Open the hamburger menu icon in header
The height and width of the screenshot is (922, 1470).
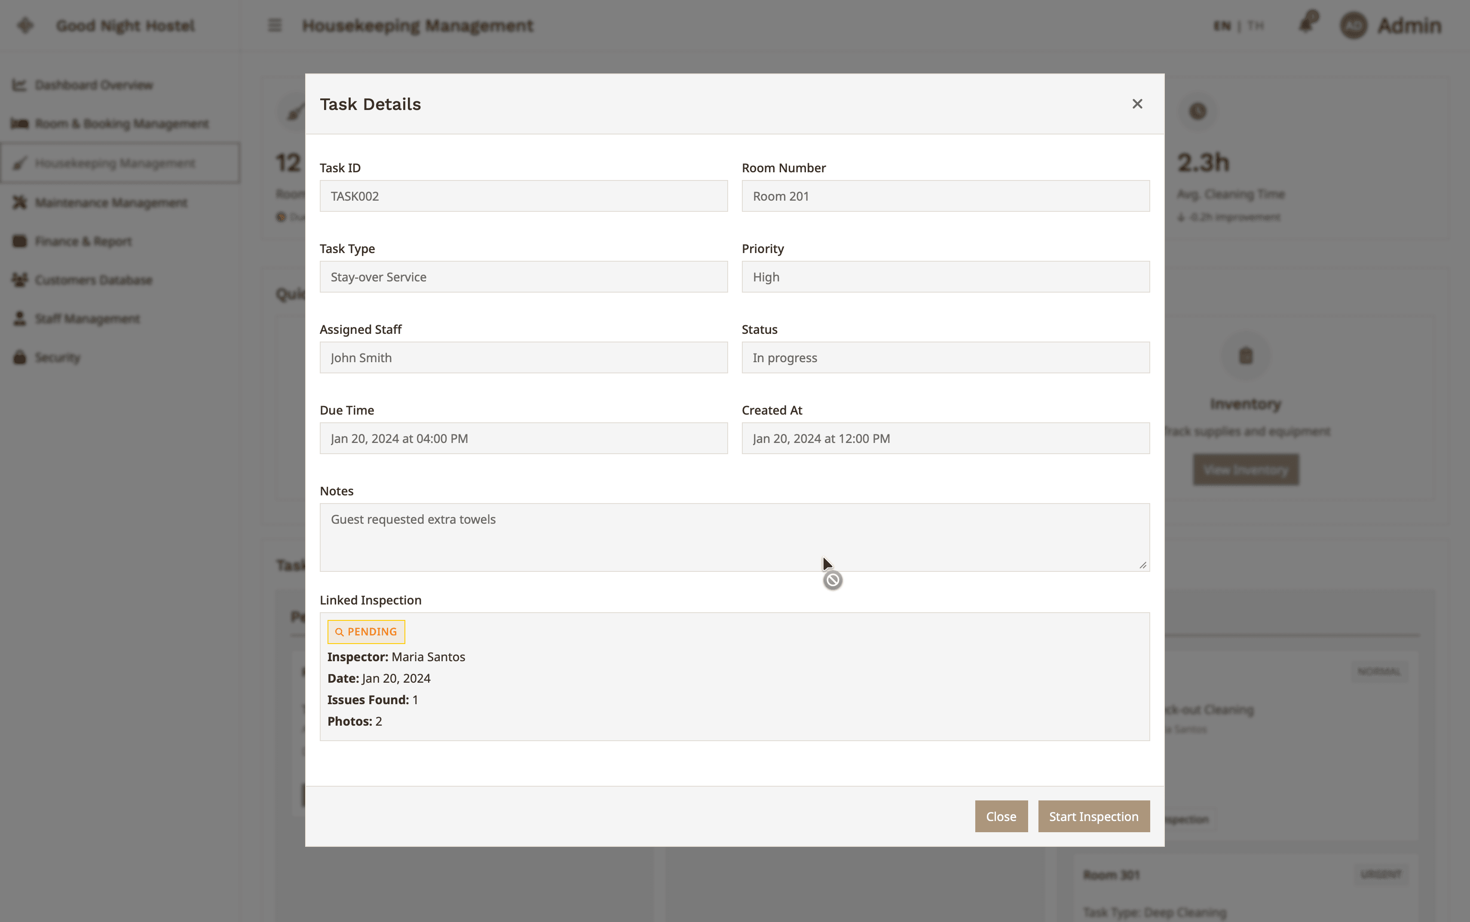(x=275, y=26)
